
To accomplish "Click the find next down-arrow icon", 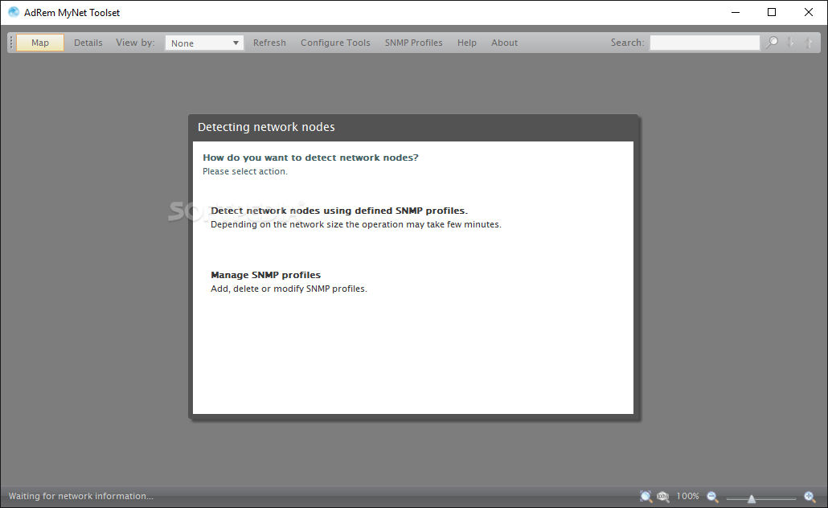I will (x=790, y=43).
